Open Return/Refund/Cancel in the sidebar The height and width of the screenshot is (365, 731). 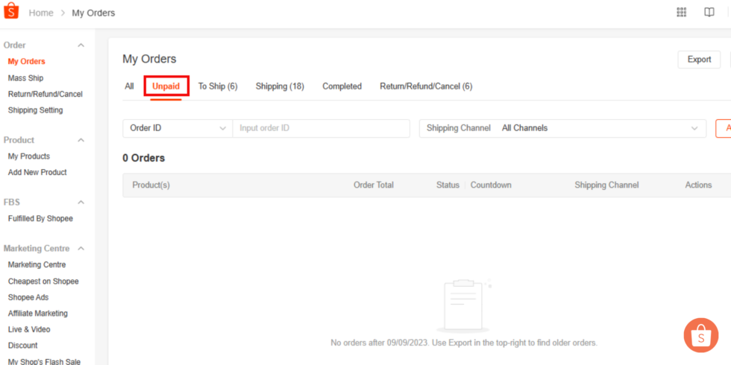click(46, 94)
